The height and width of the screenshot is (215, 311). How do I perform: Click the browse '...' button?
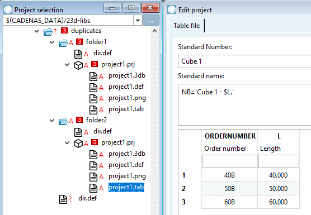pos(150,21)
